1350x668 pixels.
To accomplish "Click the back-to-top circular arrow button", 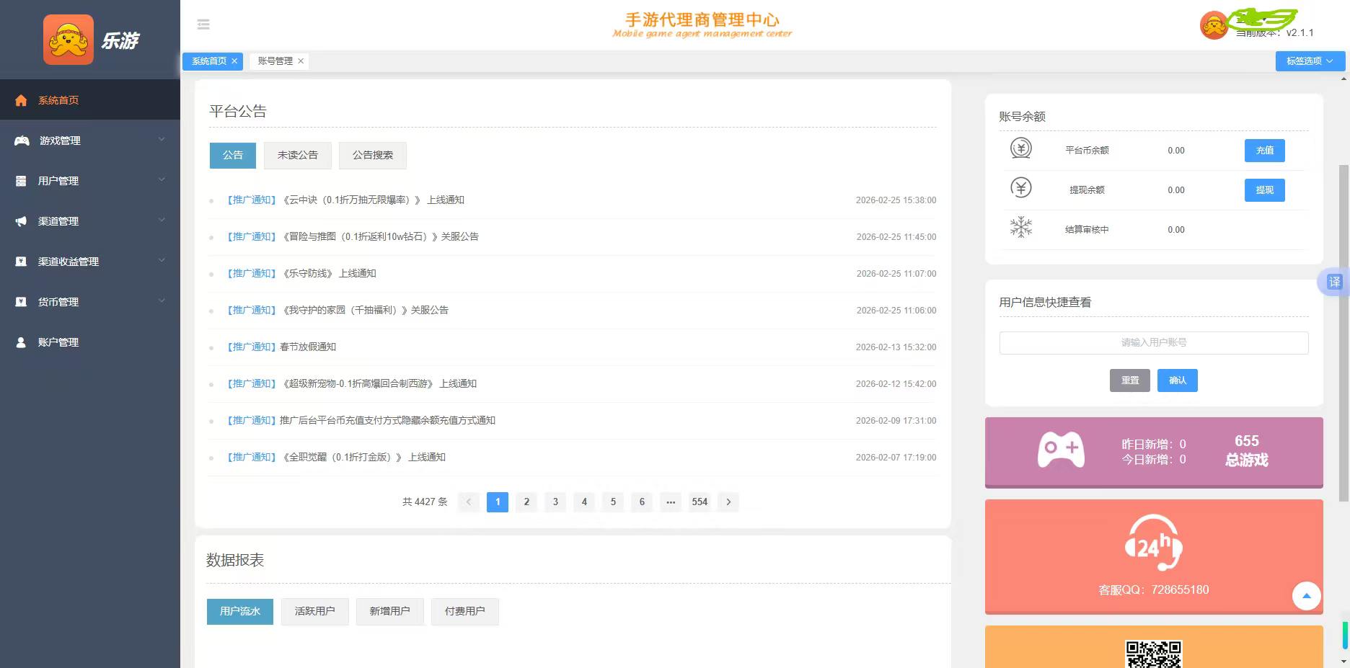I will (x=1306, y=596).
